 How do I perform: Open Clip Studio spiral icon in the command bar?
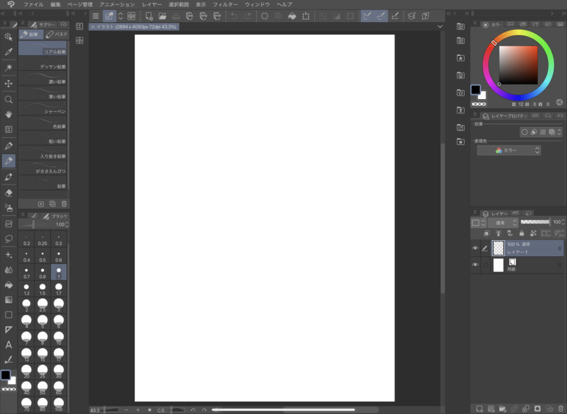coord(131,16)
